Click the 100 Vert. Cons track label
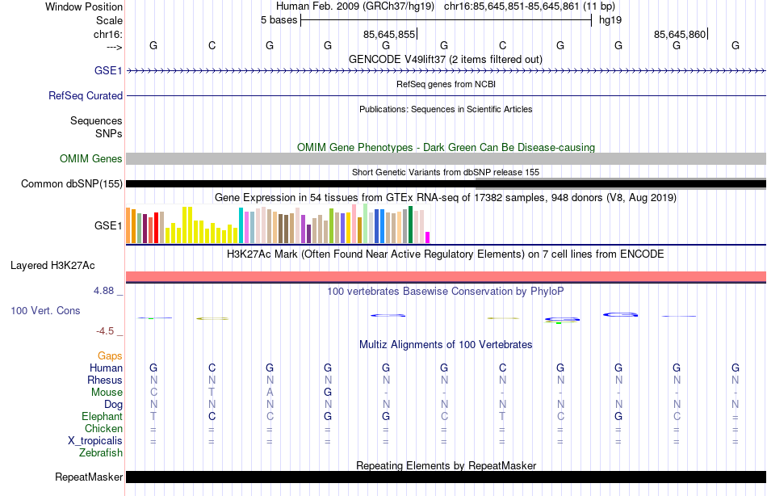The image size is (767, 496). point(45,310)
